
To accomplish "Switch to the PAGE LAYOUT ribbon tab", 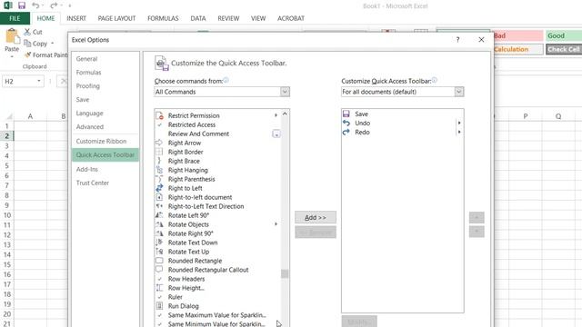I will coord(116,18).
